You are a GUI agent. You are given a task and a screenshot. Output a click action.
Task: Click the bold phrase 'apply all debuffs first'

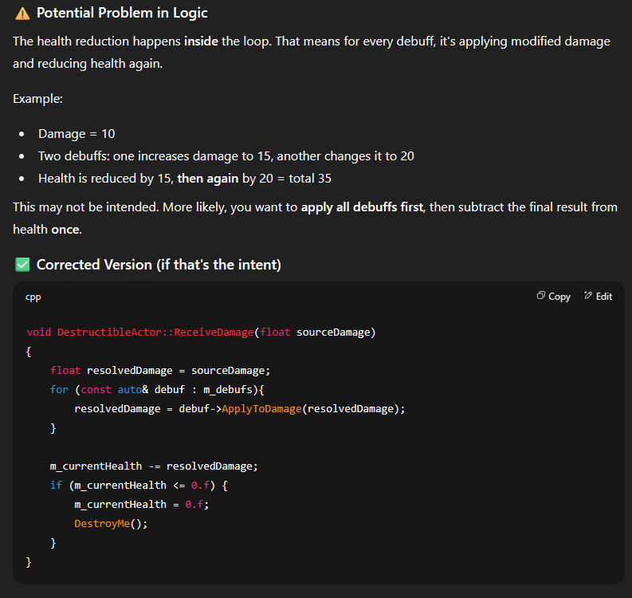tap(362, 207)
